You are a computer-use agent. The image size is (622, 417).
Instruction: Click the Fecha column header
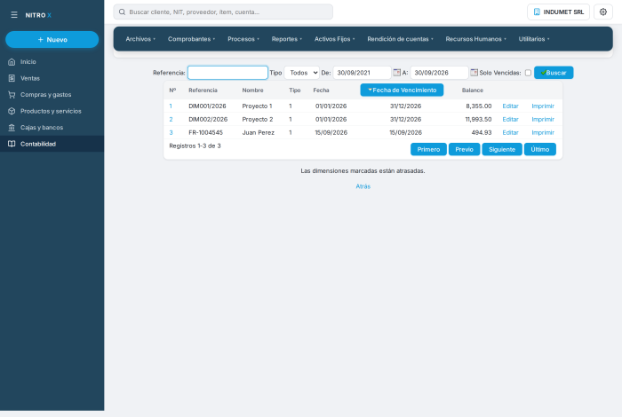[x=321, y=90]
